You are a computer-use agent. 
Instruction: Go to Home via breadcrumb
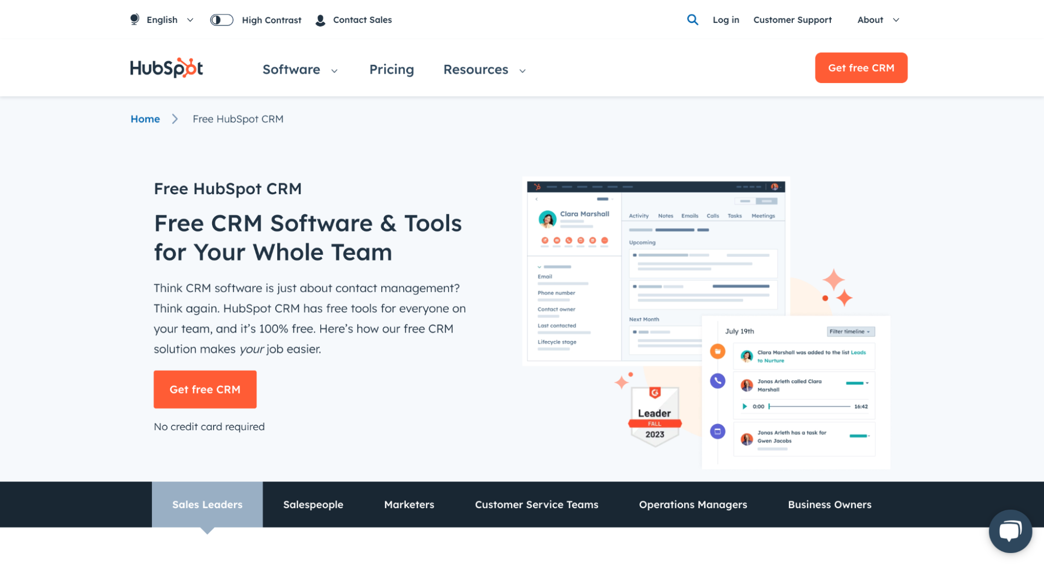145,119
